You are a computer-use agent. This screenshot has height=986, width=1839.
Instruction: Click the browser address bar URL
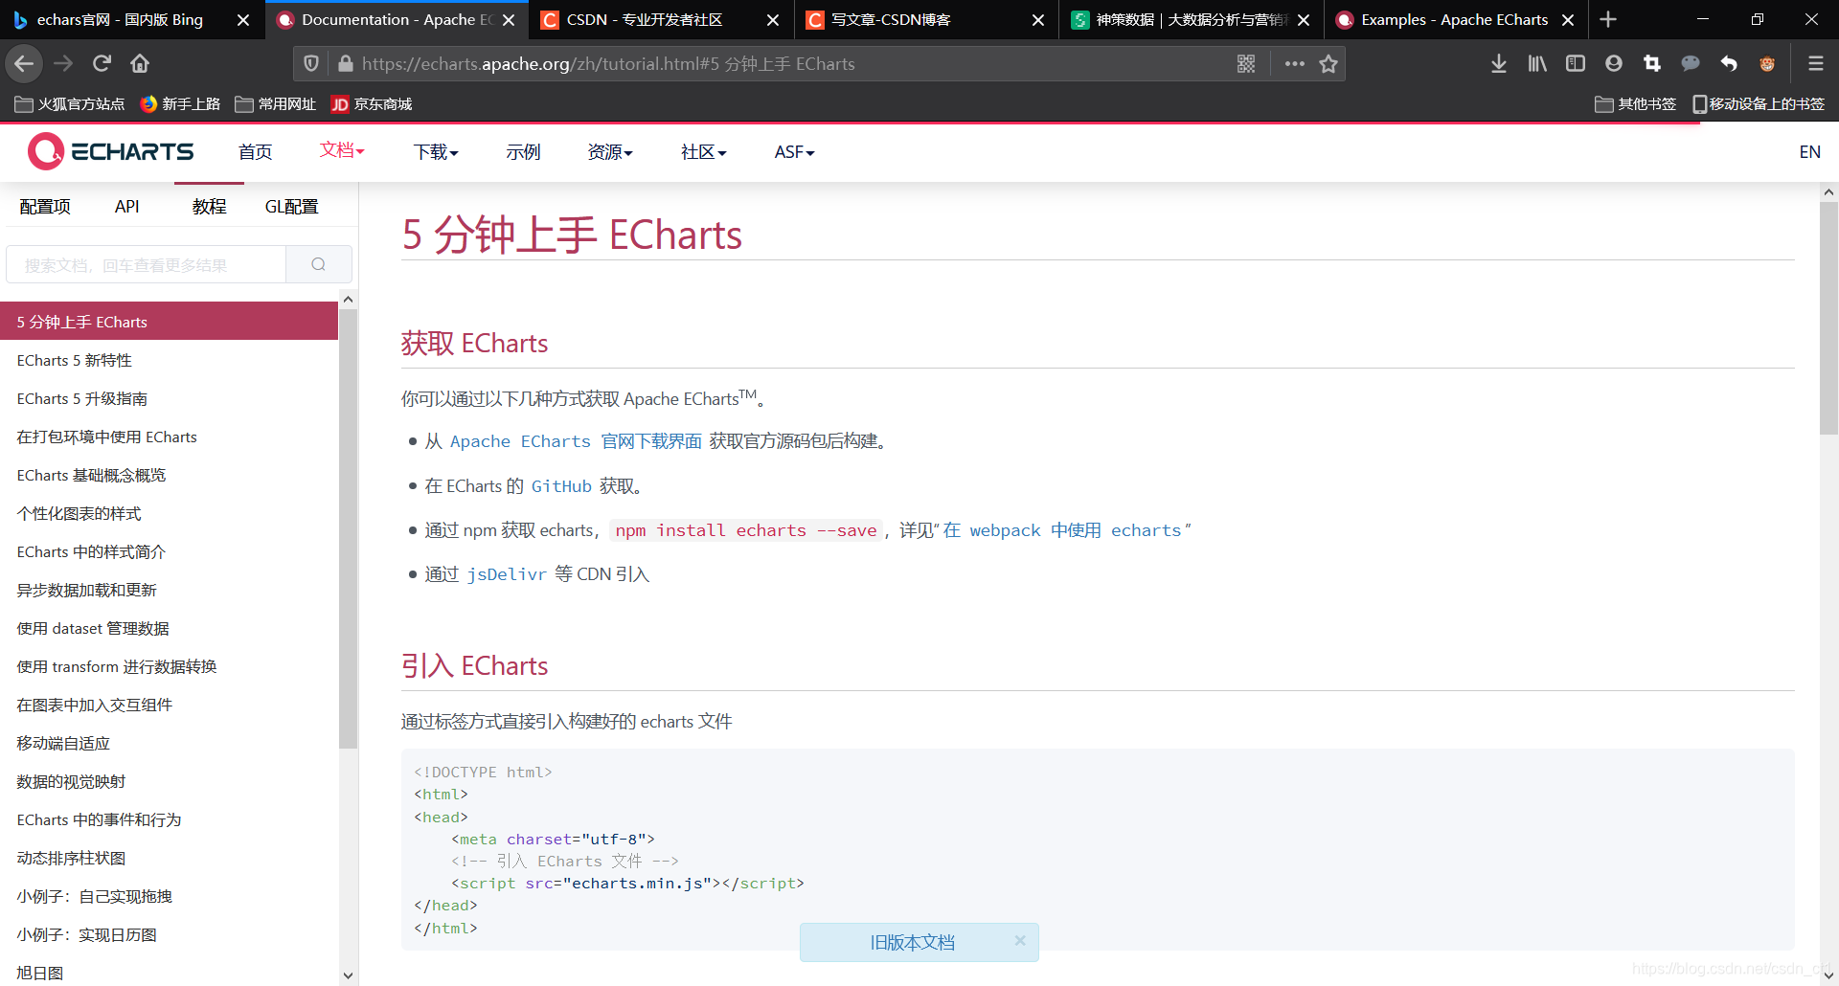608,63
